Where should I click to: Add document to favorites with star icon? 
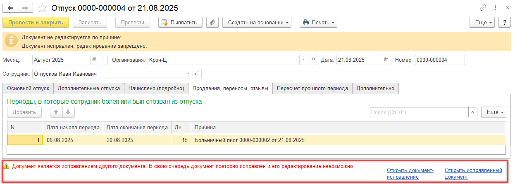pos(42,8)
